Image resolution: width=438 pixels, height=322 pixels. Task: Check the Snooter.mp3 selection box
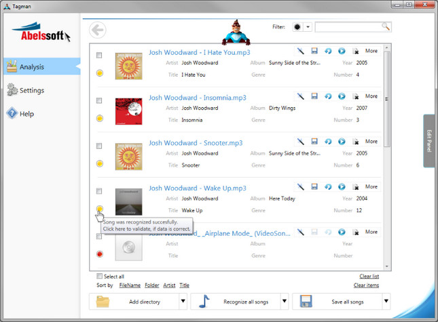[x=100, y=146]
